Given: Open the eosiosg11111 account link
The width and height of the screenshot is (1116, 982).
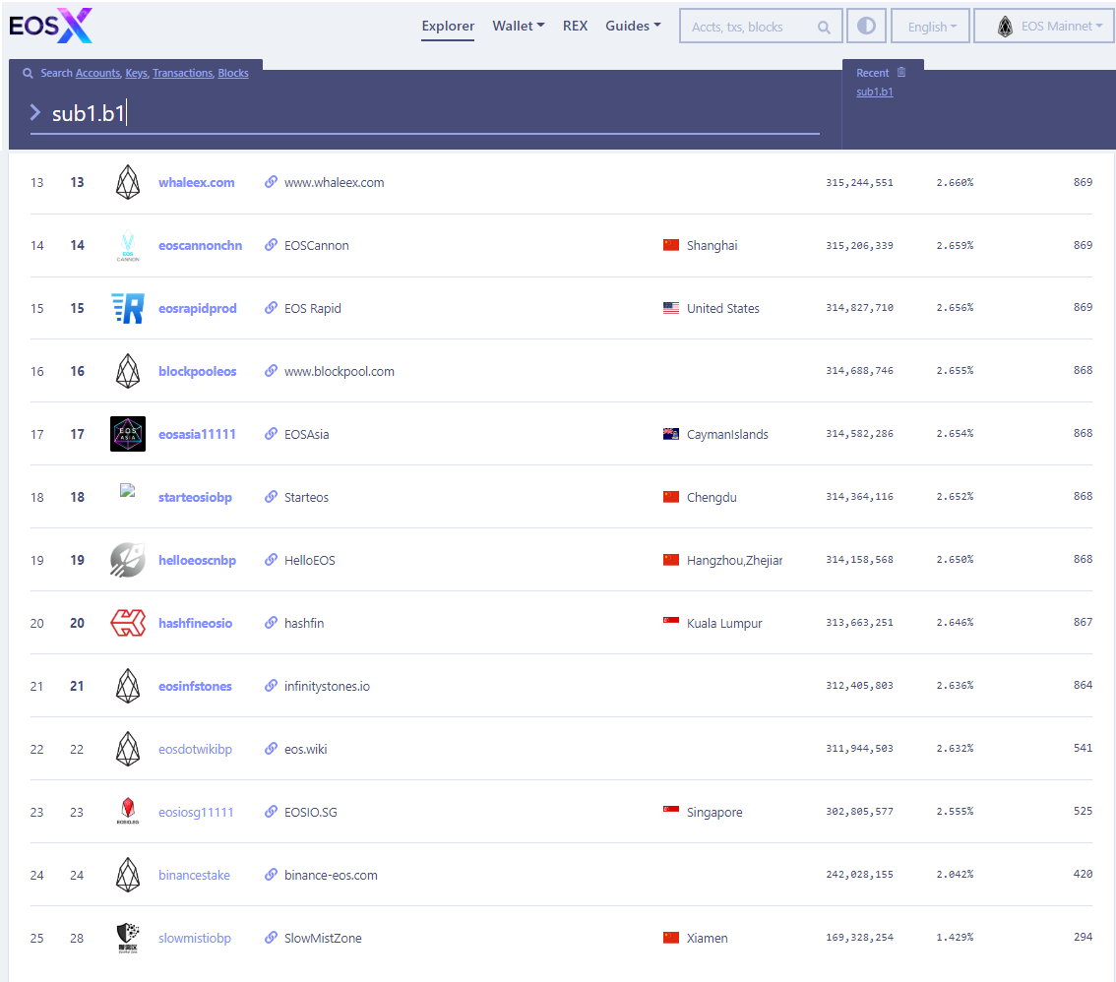Looking at the screenshot, I should click(x=196, y=812).
